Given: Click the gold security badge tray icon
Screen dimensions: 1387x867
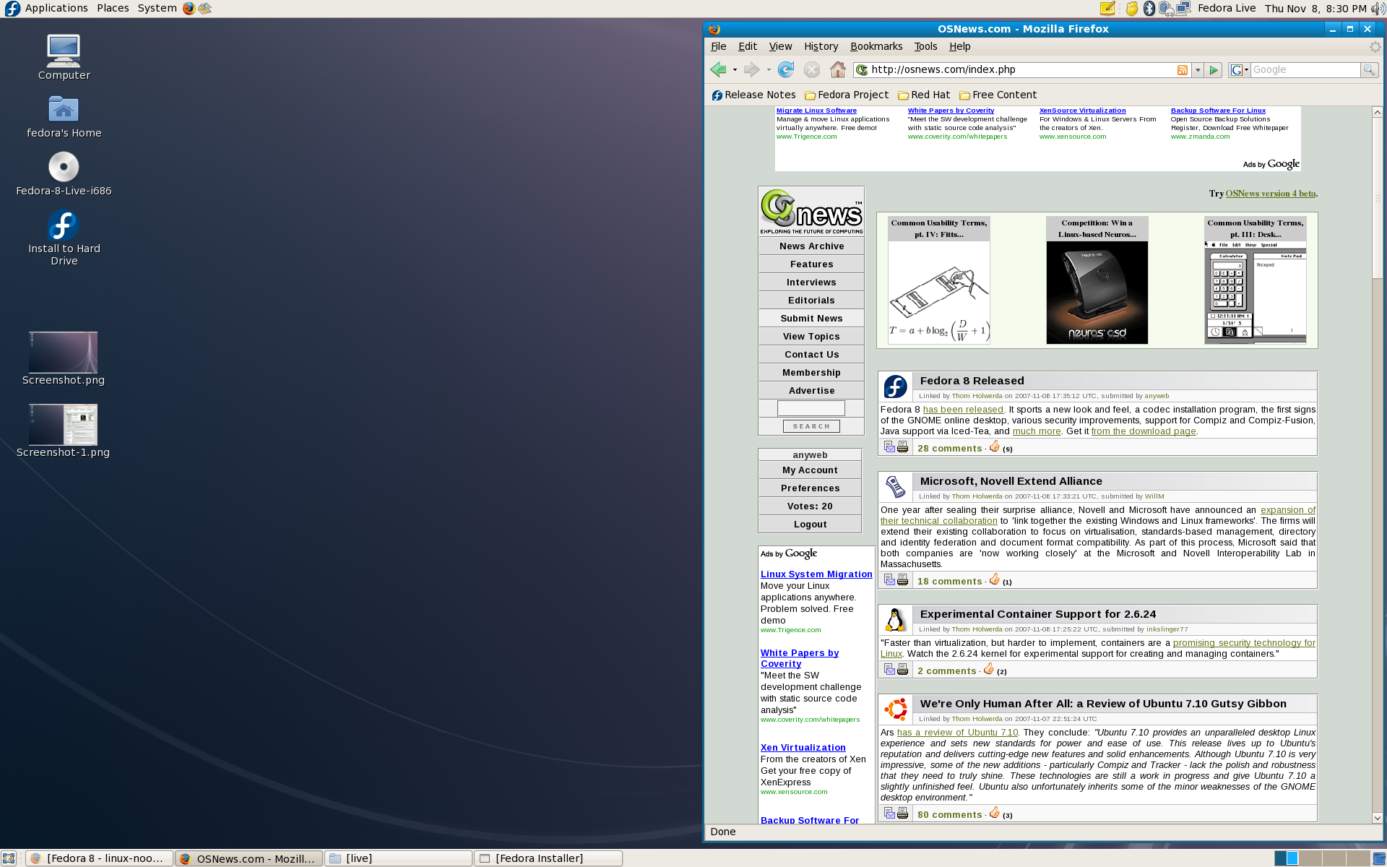Looking at the screenshot, I should coord(1131,8).
